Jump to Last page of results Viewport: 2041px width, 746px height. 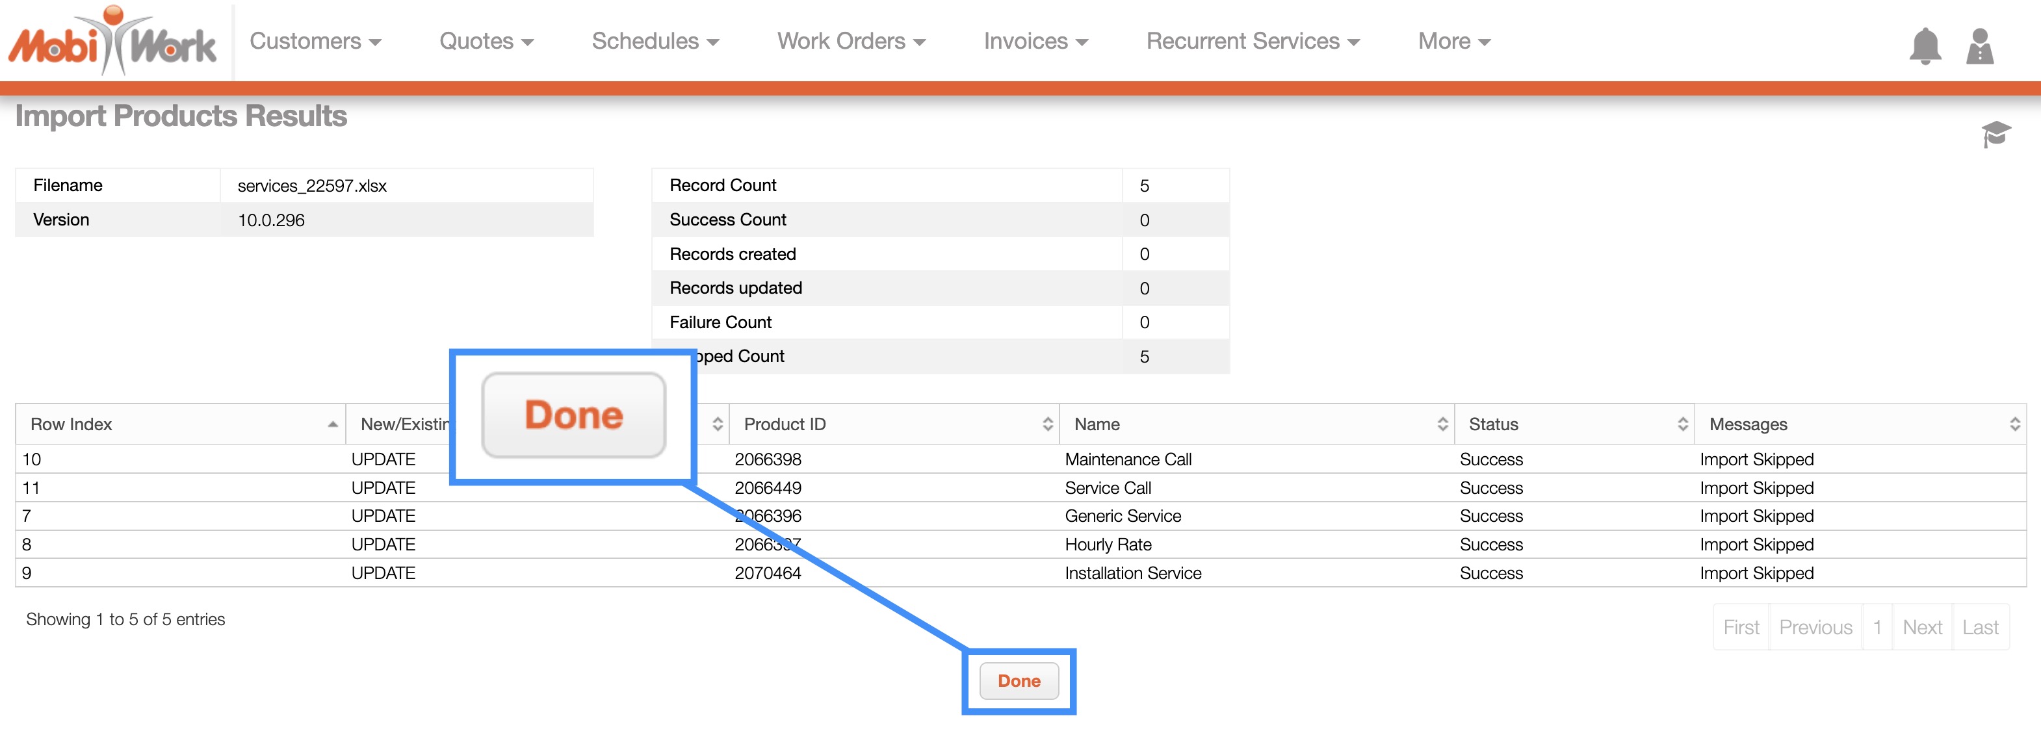(x=1979, y=628)
